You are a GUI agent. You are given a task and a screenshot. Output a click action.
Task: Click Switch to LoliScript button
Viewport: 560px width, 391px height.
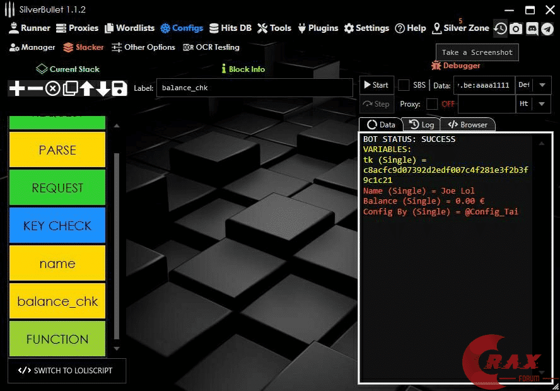66,371
